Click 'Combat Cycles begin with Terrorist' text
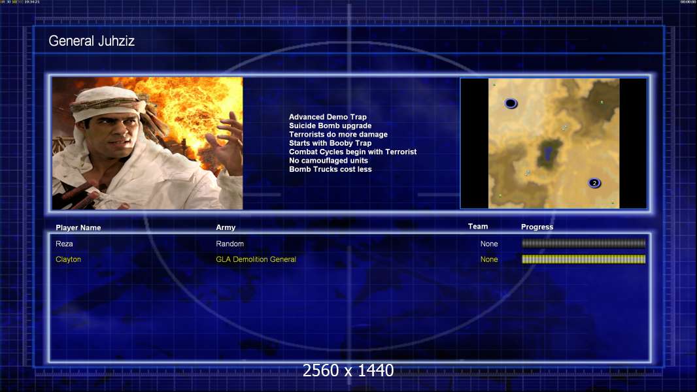This screenshot has height=392, width=697. (353, 152)
